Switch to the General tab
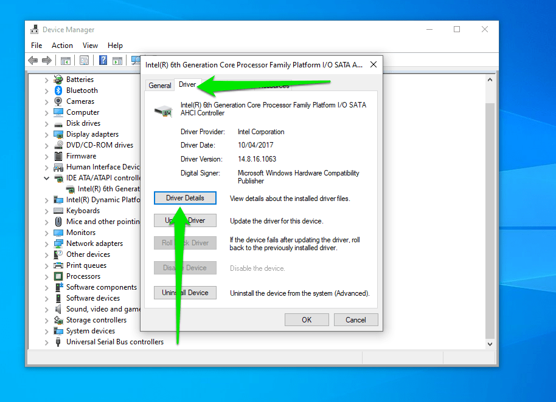This screenshot has width=556, height=402. coord(159,85)
